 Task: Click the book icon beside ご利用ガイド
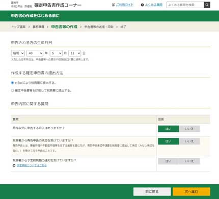pyautogui.click(x=114, y=5)
